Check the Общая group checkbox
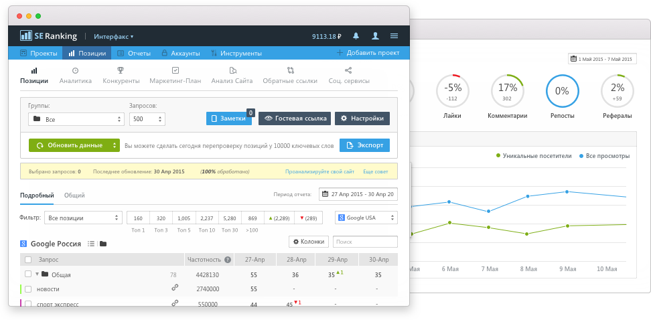Viewport: 651px width, 320px height. (28, 274)
